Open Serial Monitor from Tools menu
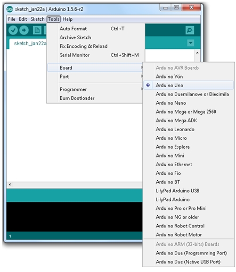 [96, 55]
